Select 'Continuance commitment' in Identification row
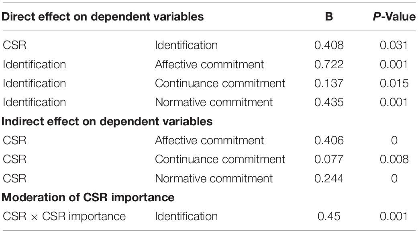This screenshot has width=418, height=233. [x=220, y=83]
